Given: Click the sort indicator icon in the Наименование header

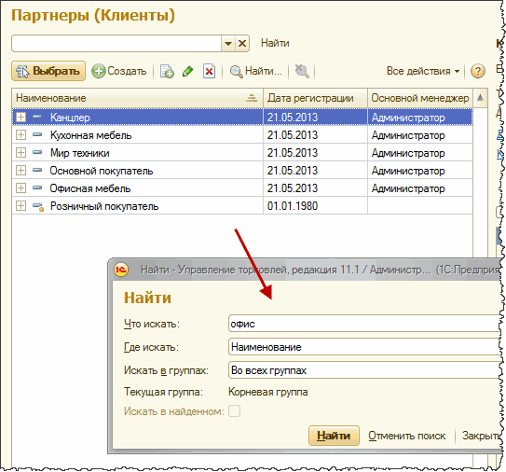Looking at the screenshot, I should pyautogui.click(x=252, y=98).
